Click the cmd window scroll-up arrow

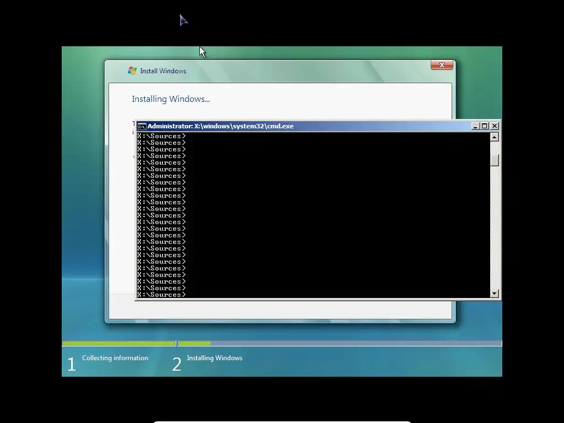point(495,137)
